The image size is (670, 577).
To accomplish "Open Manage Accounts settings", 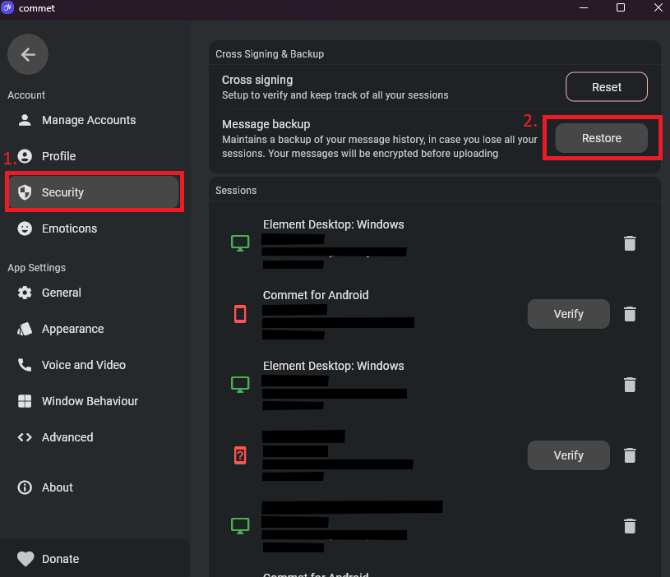I will click(x=89, y=120).
